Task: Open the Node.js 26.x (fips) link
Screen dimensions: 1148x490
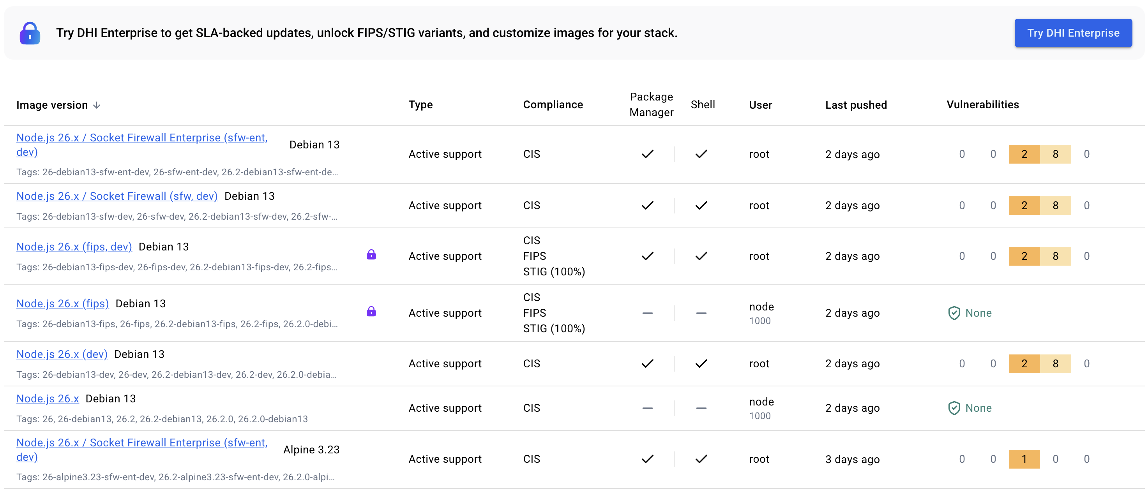Action: pos(63,303)
